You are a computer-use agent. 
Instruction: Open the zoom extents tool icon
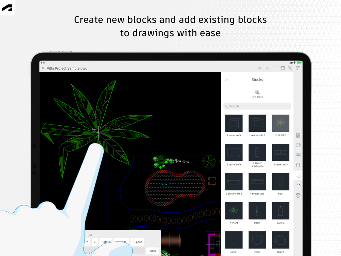point(290,68)
